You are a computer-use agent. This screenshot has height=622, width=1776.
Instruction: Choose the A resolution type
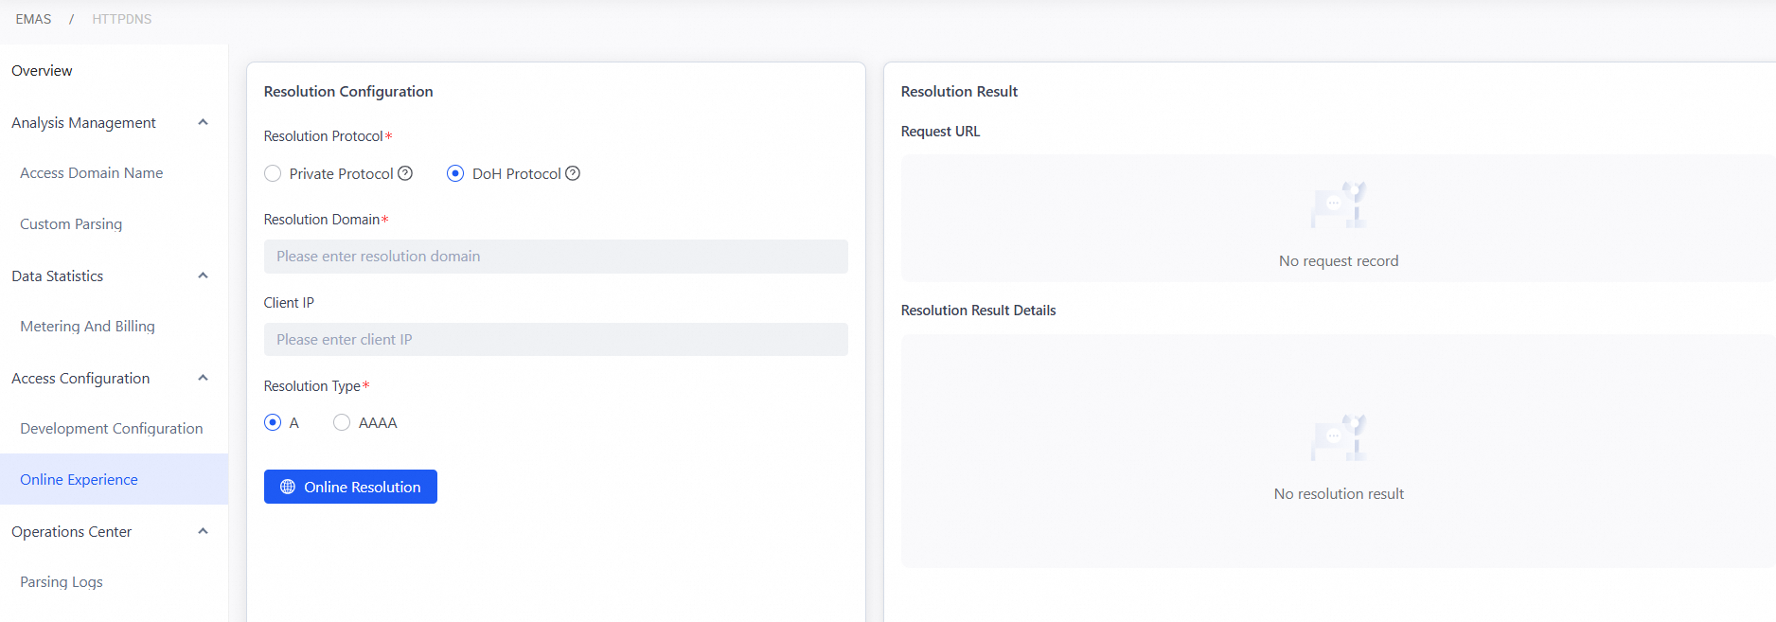[x=273, y=422]
